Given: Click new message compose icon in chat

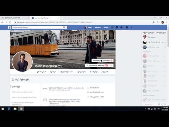Looking at the screenshot, I should tap(162, 104).
